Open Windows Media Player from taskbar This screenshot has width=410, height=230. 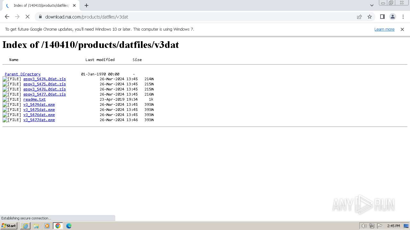coord(47,226)
